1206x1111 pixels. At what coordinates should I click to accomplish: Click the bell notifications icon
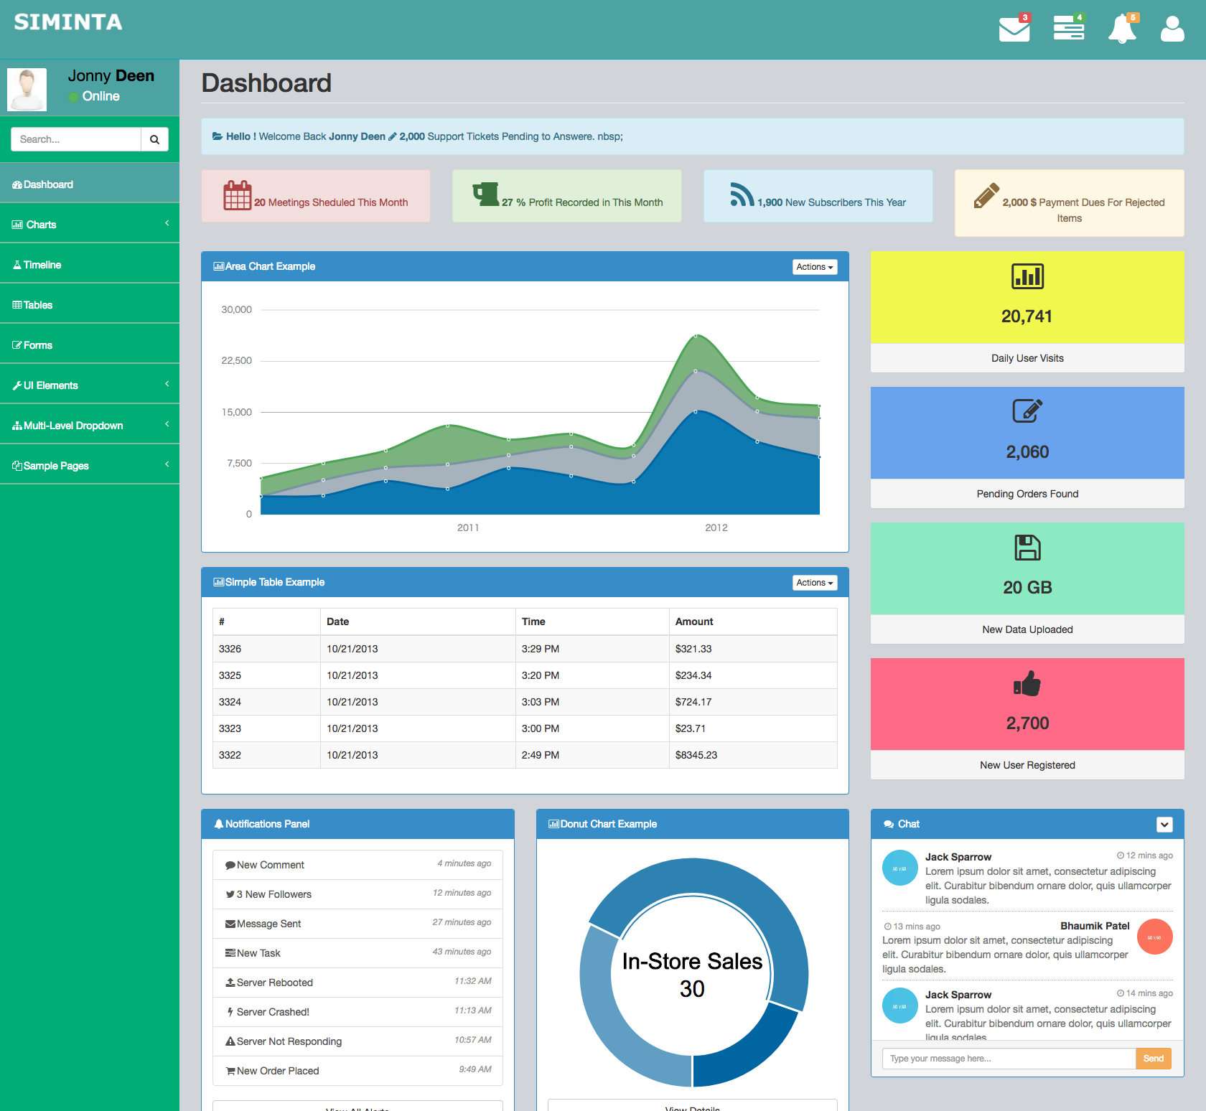(1123, 29)
